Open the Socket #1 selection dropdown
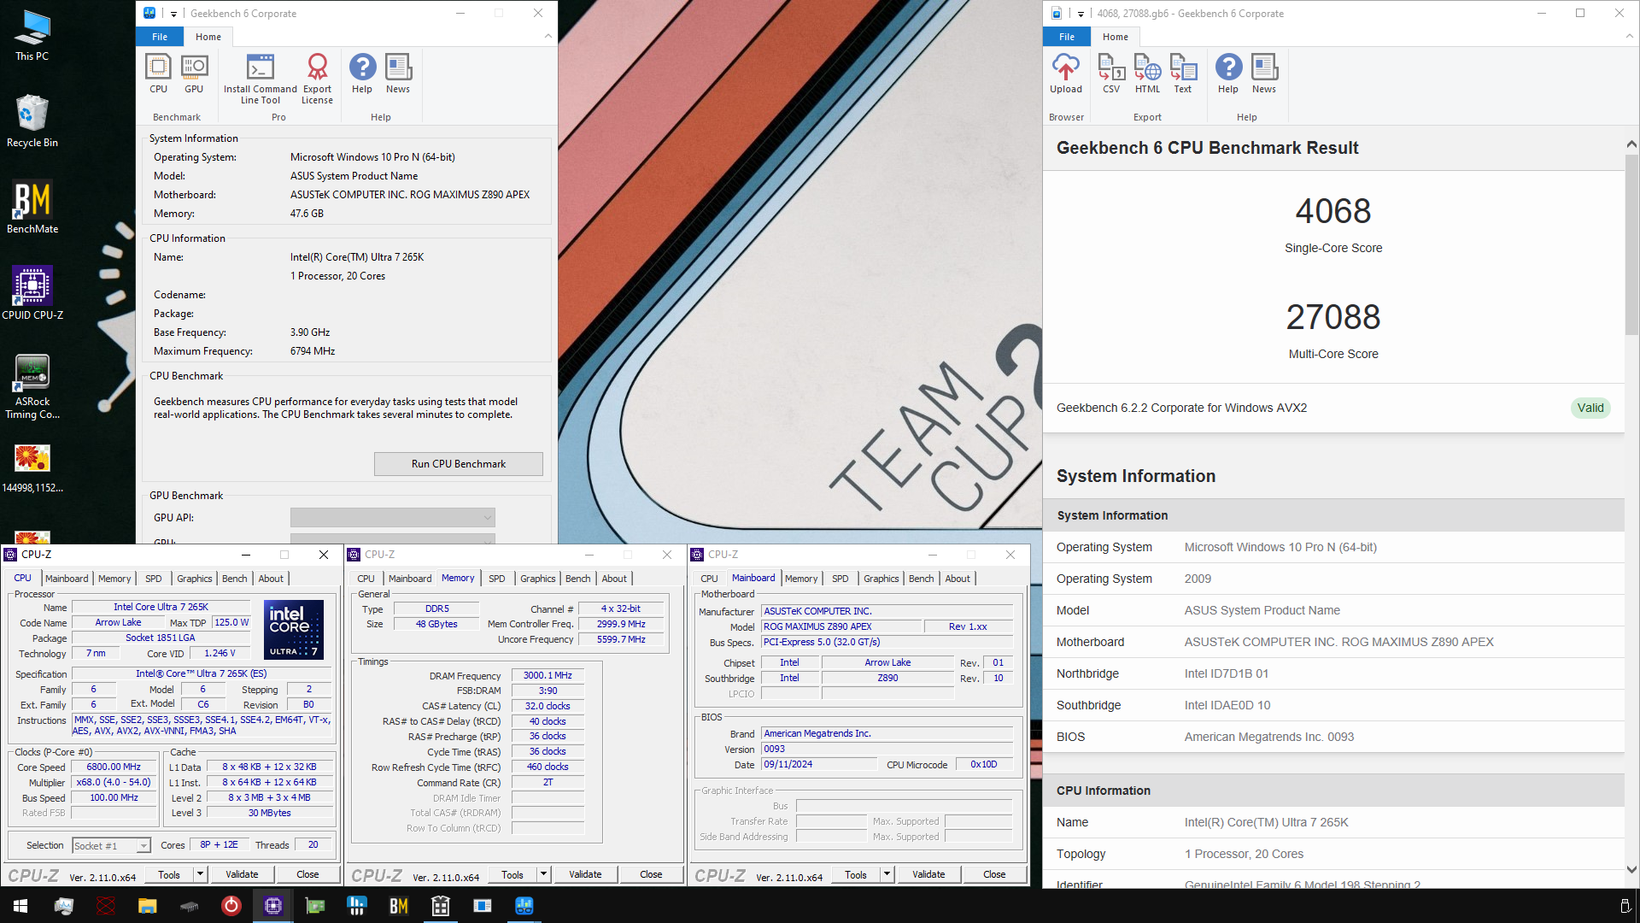Screen dimensions: 1640x923 point(111,846)
